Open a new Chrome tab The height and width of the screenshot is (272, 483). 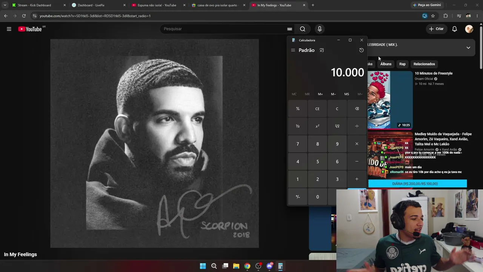coord(313,5)
